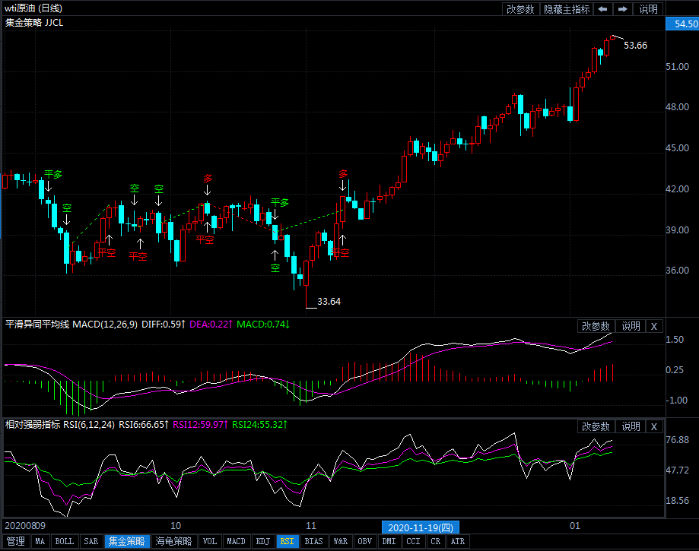Select the KDJ indicator tab
Viewport: 699px width, 551px height.
pos(262,542)
